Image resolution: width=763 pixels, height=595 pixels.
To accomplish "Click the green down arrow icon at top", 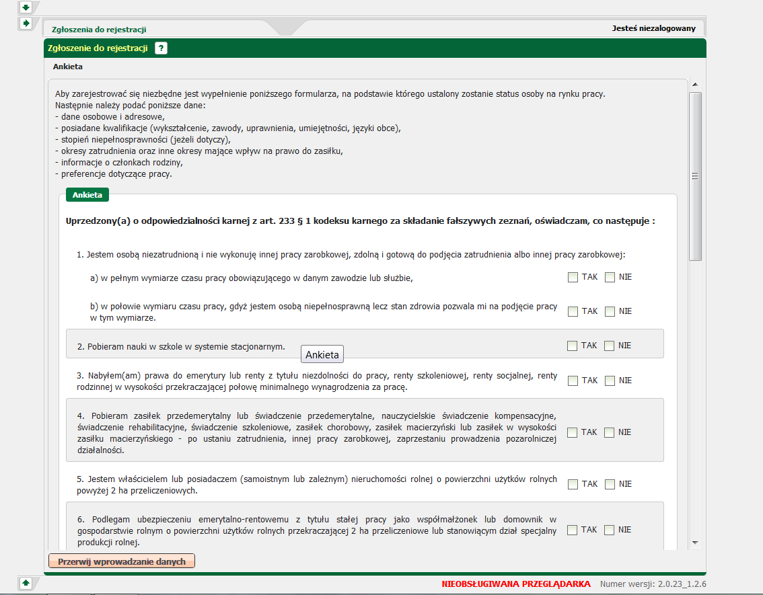I will point(26,7).
